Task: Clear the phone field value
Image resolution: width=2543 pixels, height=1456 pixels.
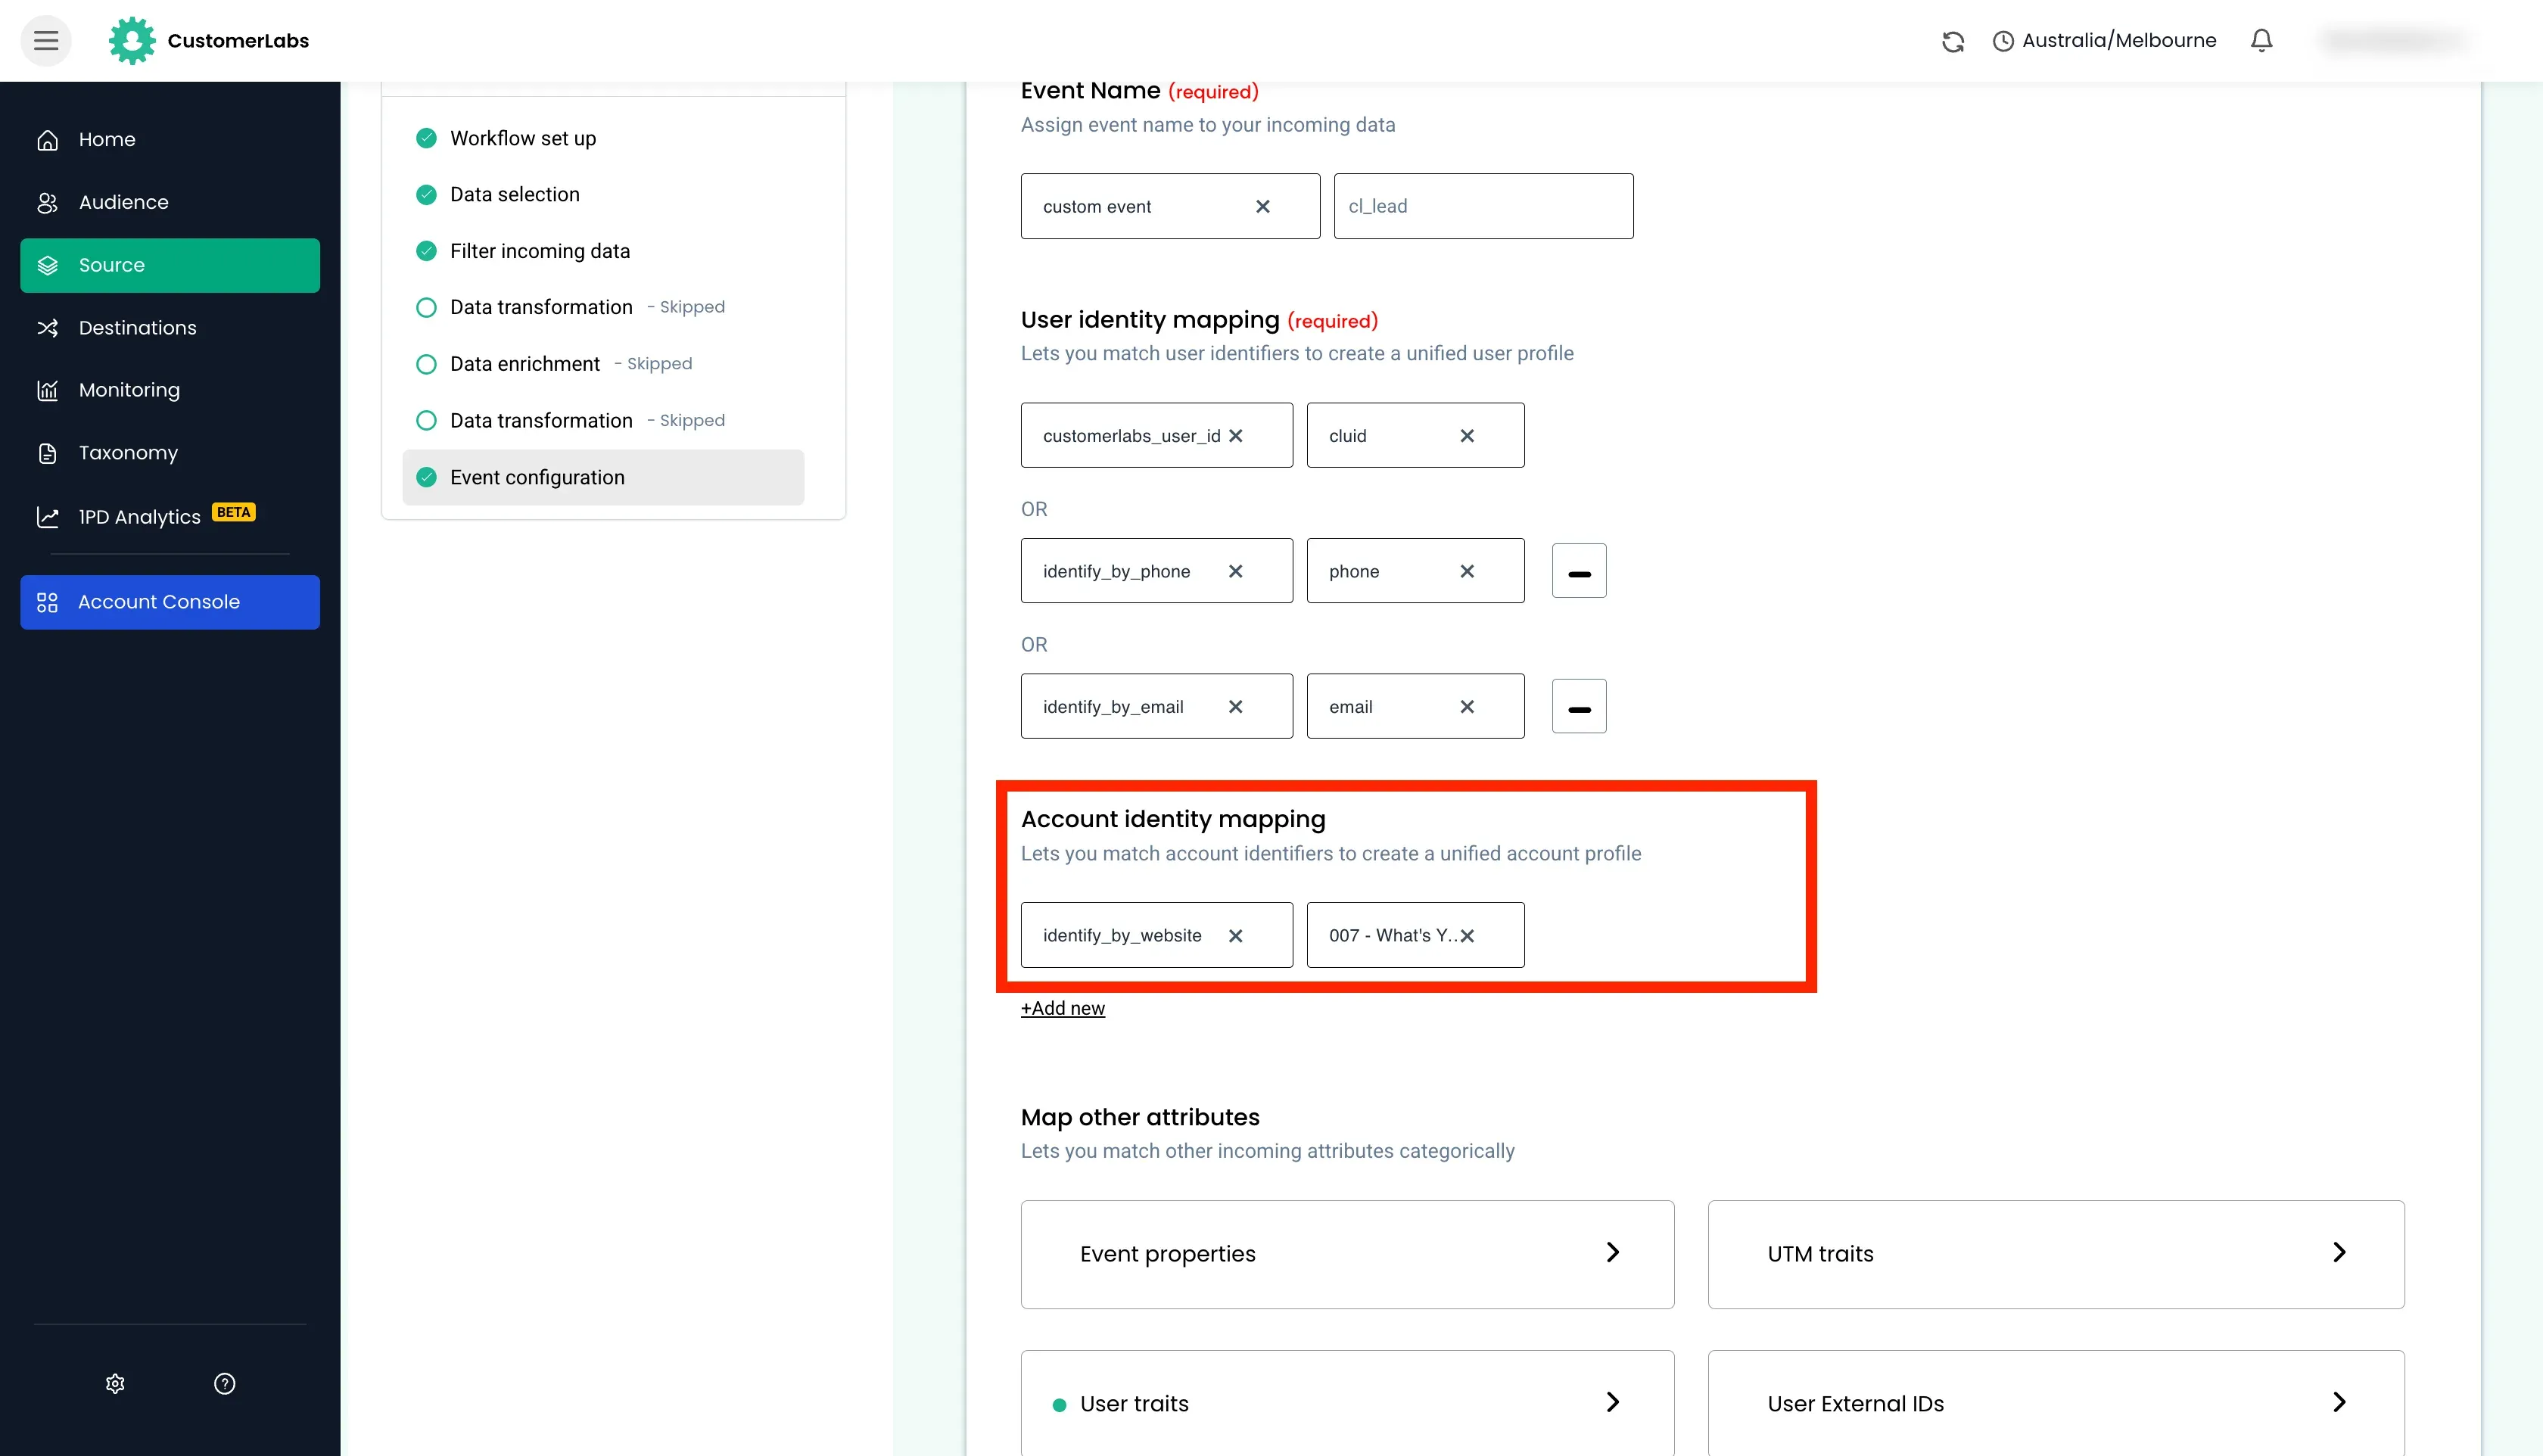Action: pyautogui.click(x=1467, y=571)
